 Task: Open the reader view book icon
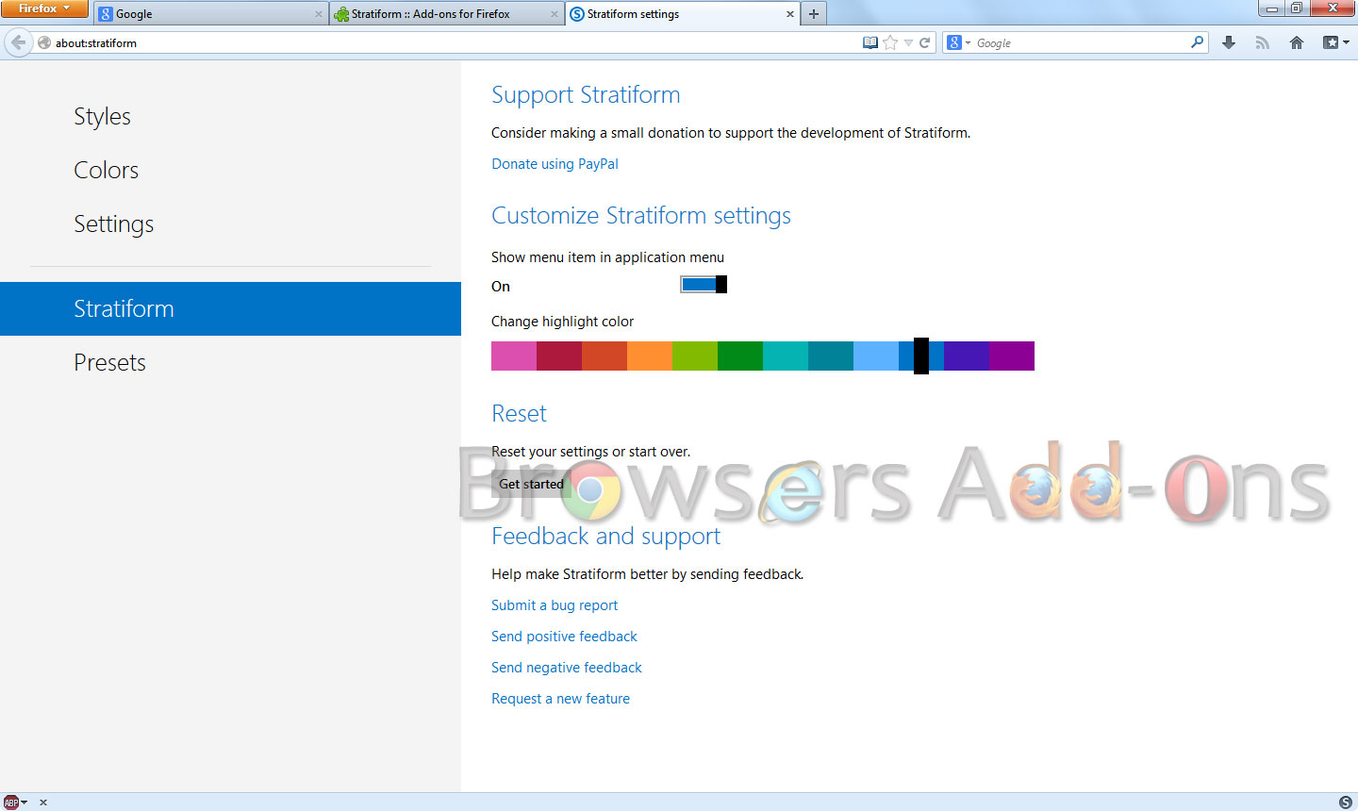[x=870, y=42]
